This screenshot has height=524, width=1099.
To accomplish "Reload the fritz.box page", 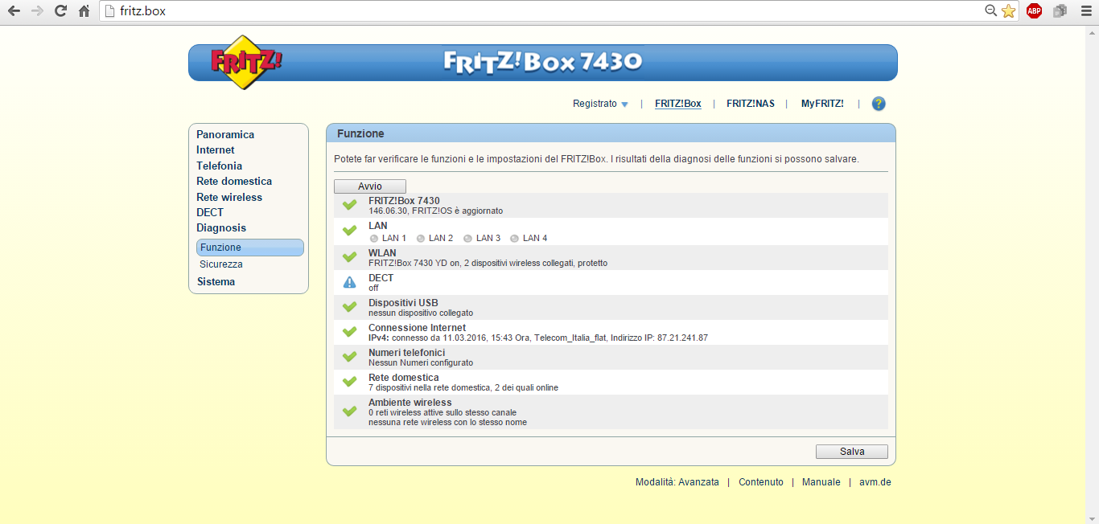I will (60, 11).
